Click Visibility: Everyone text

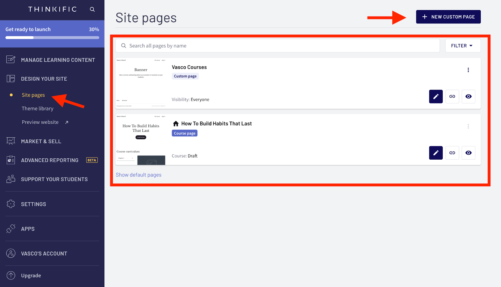coord(190,100)
